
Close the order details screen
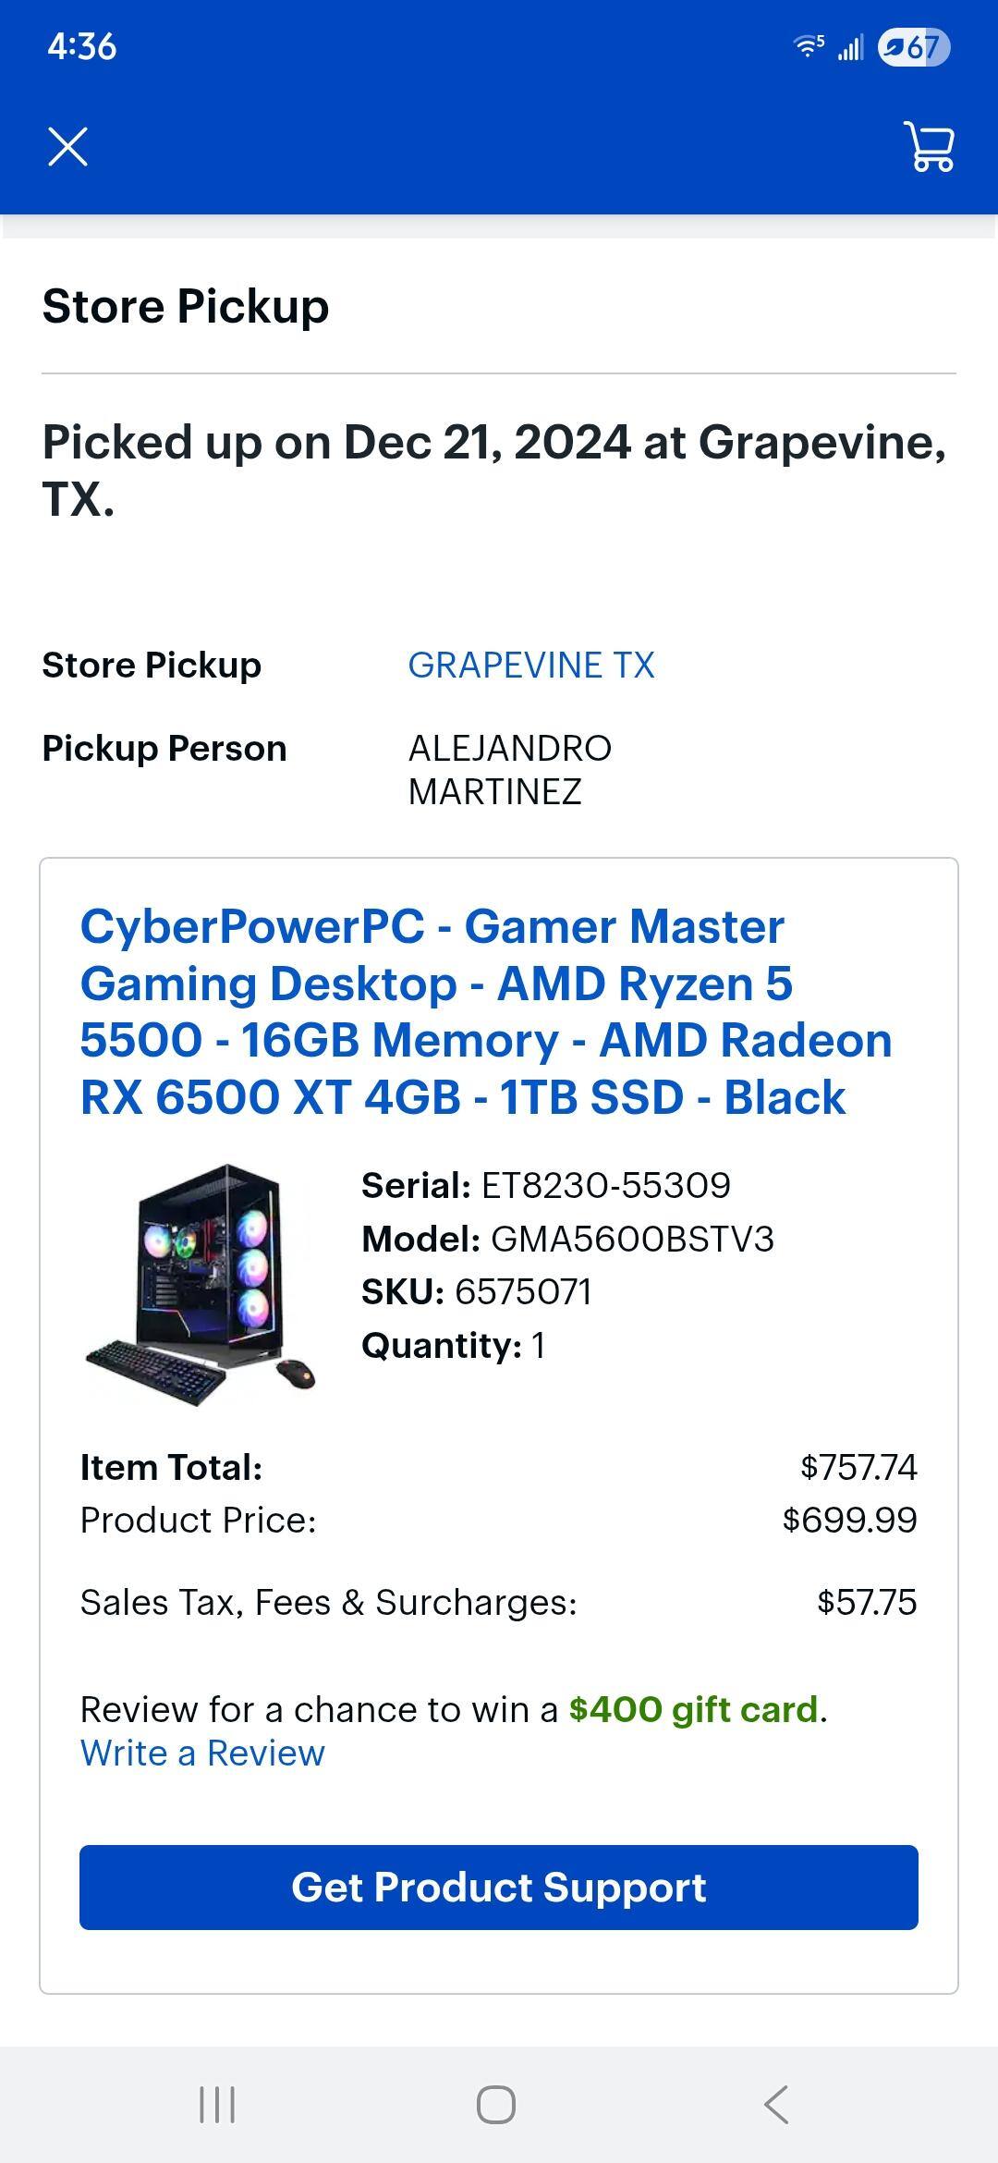(x=67, y=146)
